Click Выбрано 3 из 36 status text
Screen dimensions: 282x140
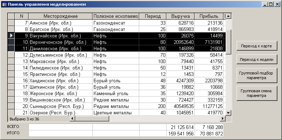(x=24, y=119)
